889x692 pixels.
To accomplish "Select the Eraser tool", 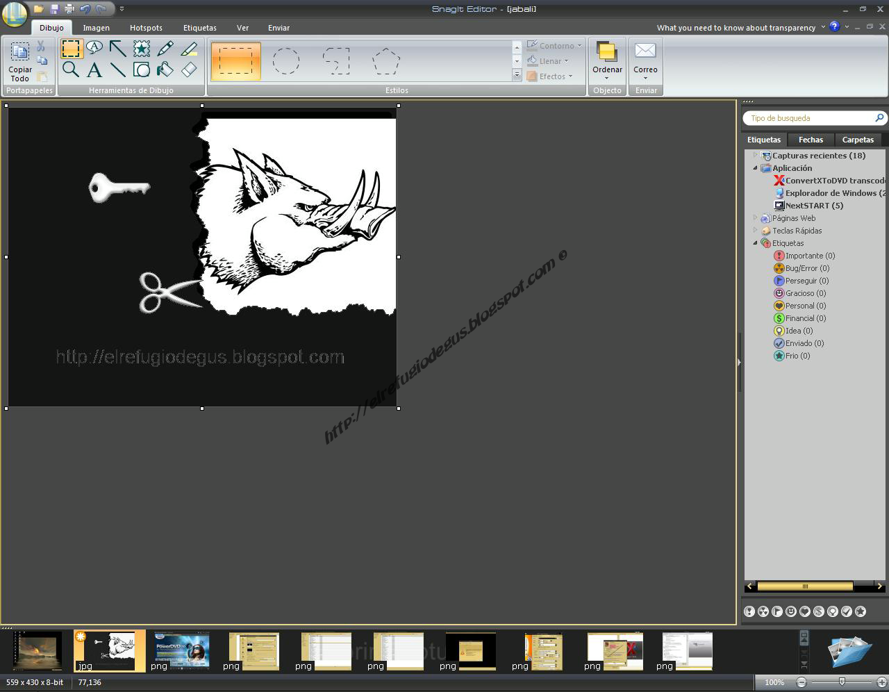I will (x=189, y=69).
